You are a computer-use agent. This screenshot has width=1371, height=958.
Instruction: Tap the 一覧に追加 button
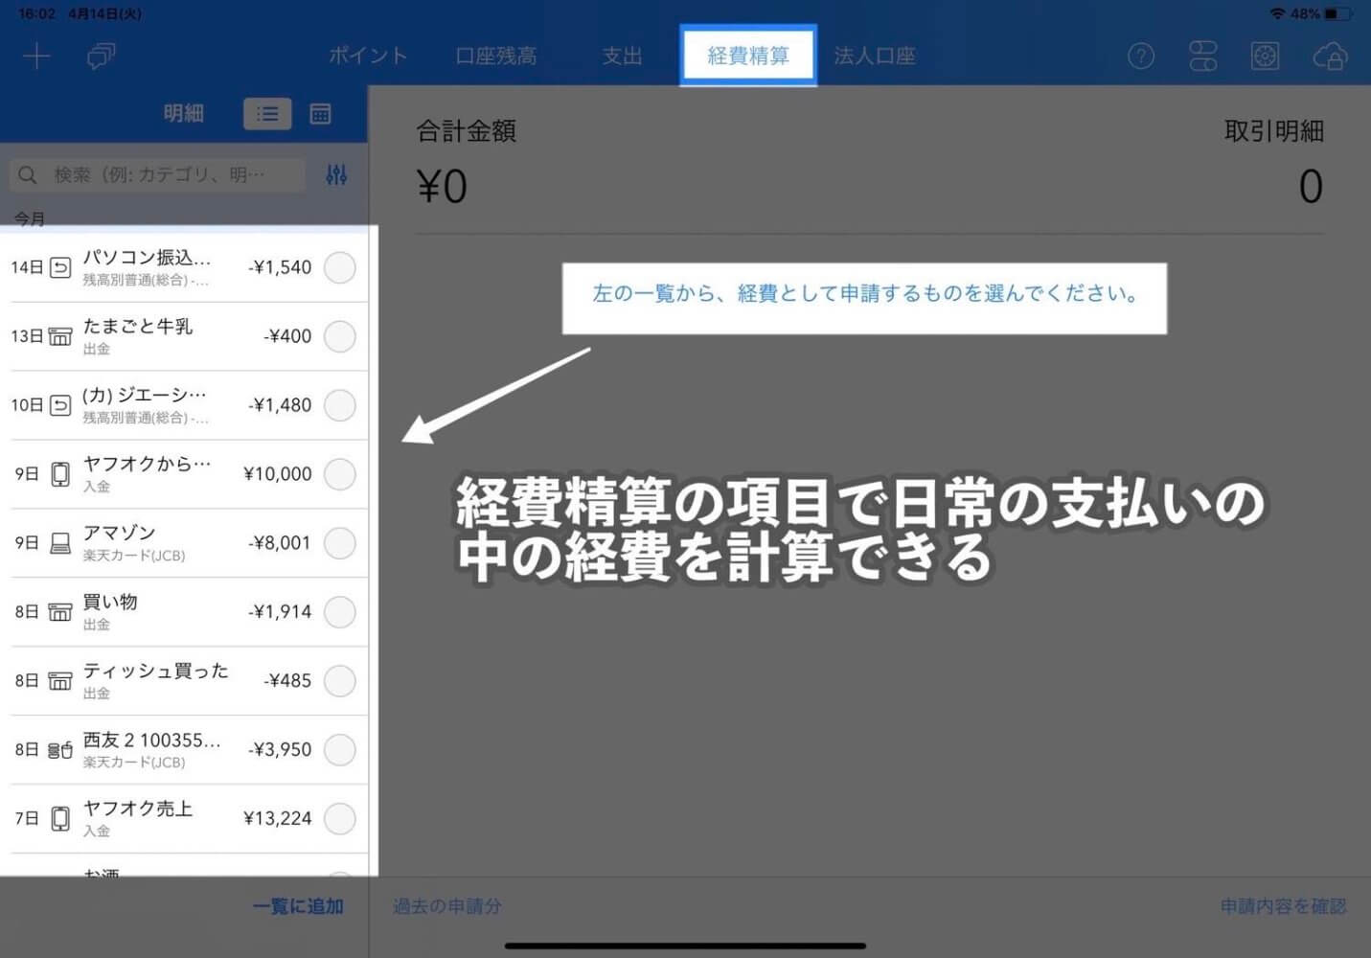(x=298, y=906)
